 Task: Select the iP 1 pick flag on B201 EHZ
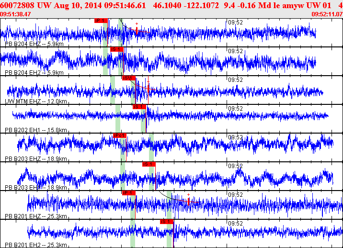tap(128, 193)
